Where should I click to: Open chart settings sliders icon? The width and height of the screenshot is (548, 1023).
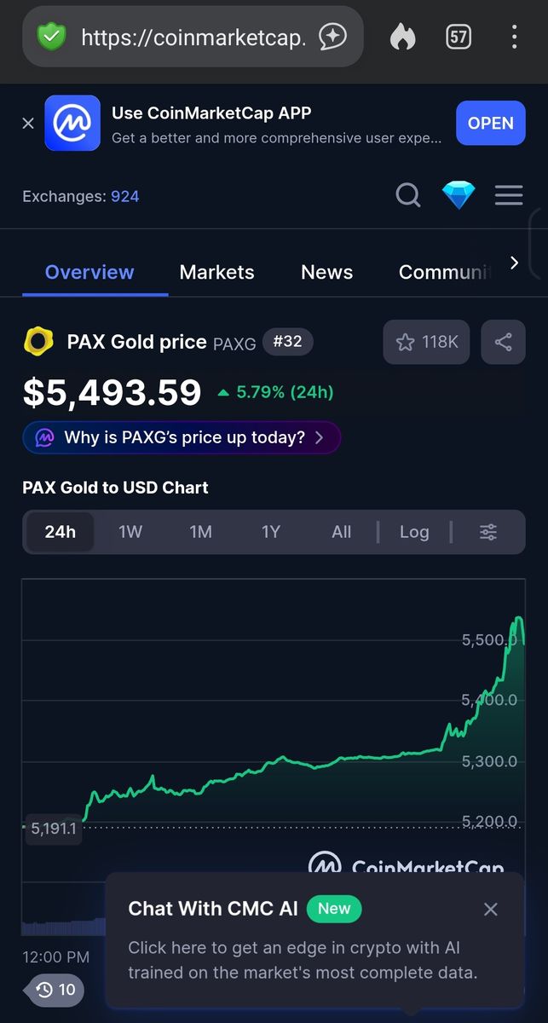pos(488,532)
